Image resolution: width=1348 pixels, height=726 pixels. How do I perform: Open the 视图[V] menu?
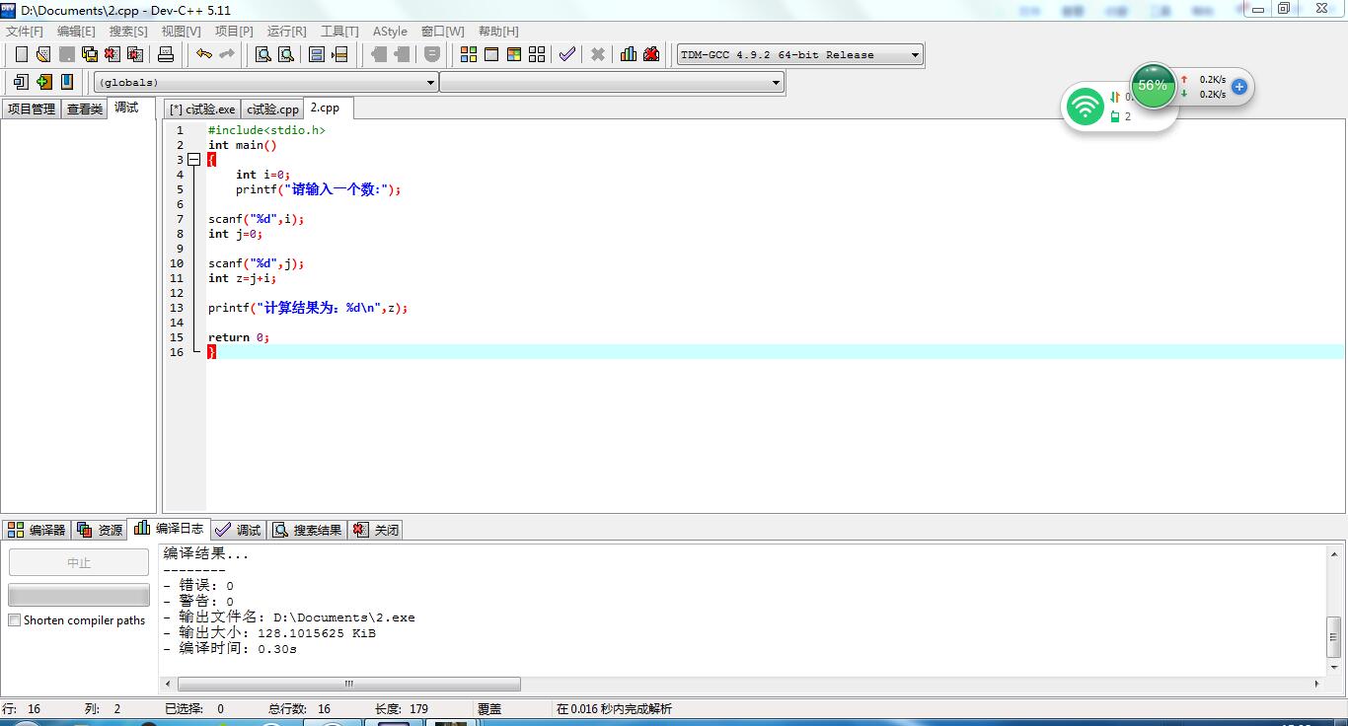[181, 32]
